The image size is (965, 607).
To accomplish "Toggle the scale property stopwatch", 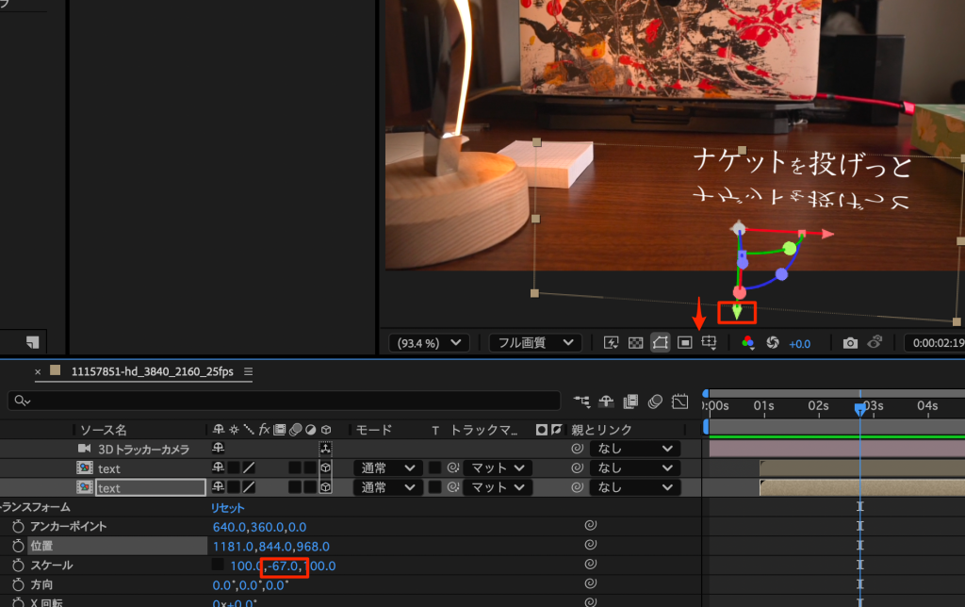I will [x=17, y=566].
